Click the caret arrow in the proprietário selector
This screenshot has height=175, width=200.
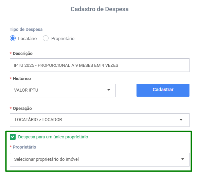183,159
